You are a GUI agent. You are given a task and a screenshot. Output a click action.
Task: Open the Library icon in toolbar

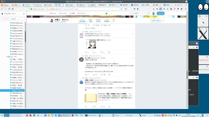point(157,9)
